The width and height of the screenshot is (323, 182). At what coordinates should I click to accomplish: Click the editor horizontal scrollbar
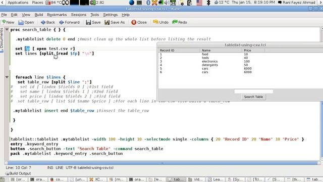[163, 163]
